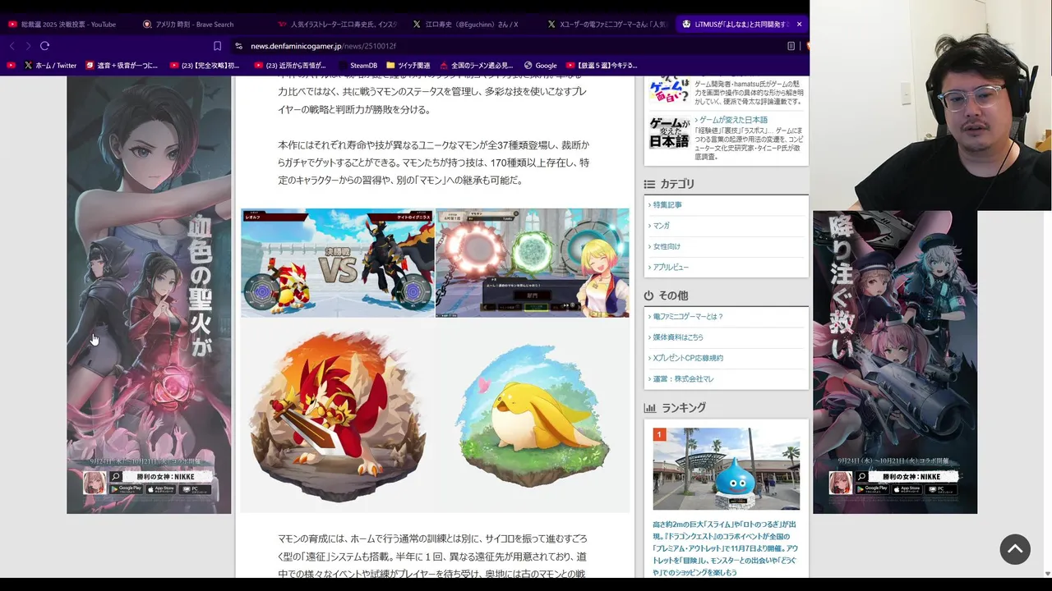
Task: Open the first YouTube bookmark icon
Action: click(x=11, y=66)
